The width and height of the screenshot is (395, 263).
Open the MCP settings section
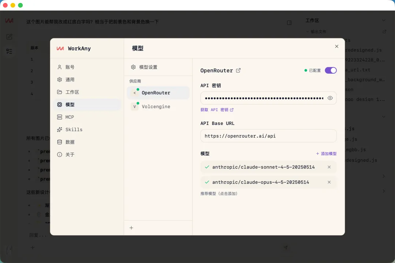coord(69,117)
